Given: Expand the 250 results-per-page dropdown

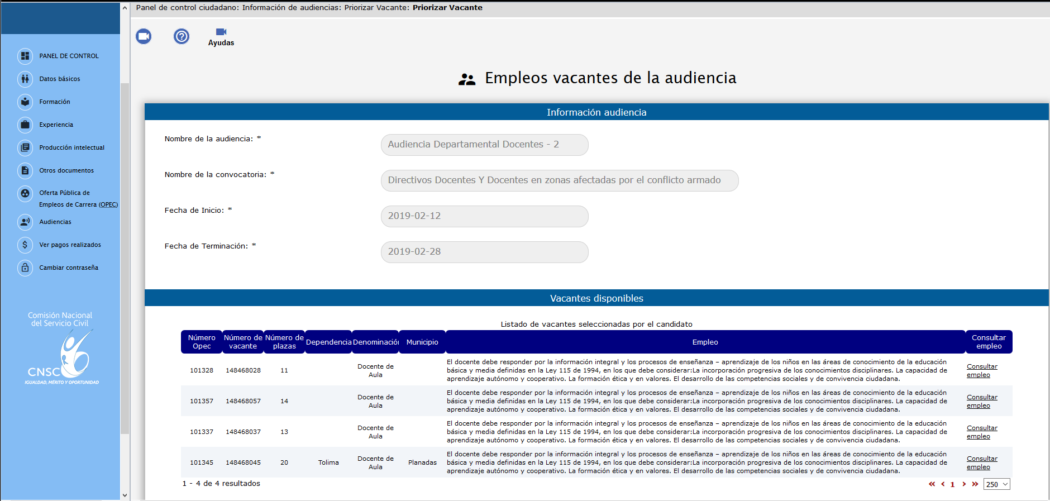Looking at the screenshot, I should pyautogui.click(x=996, y=484).
